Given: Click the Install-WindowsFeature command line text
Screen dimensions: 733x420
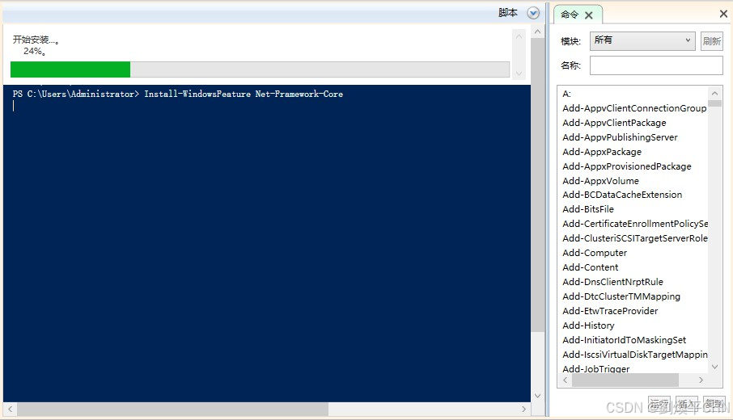Looking at the screenshot, I should (244, 94).
